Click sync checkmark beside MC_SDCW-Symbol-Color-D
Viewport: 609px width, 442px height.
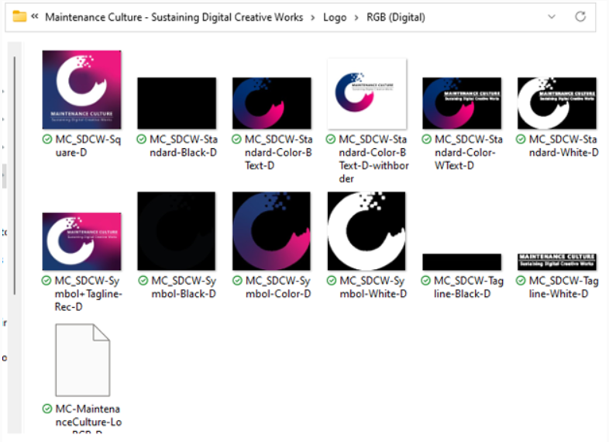coord(237,280)
